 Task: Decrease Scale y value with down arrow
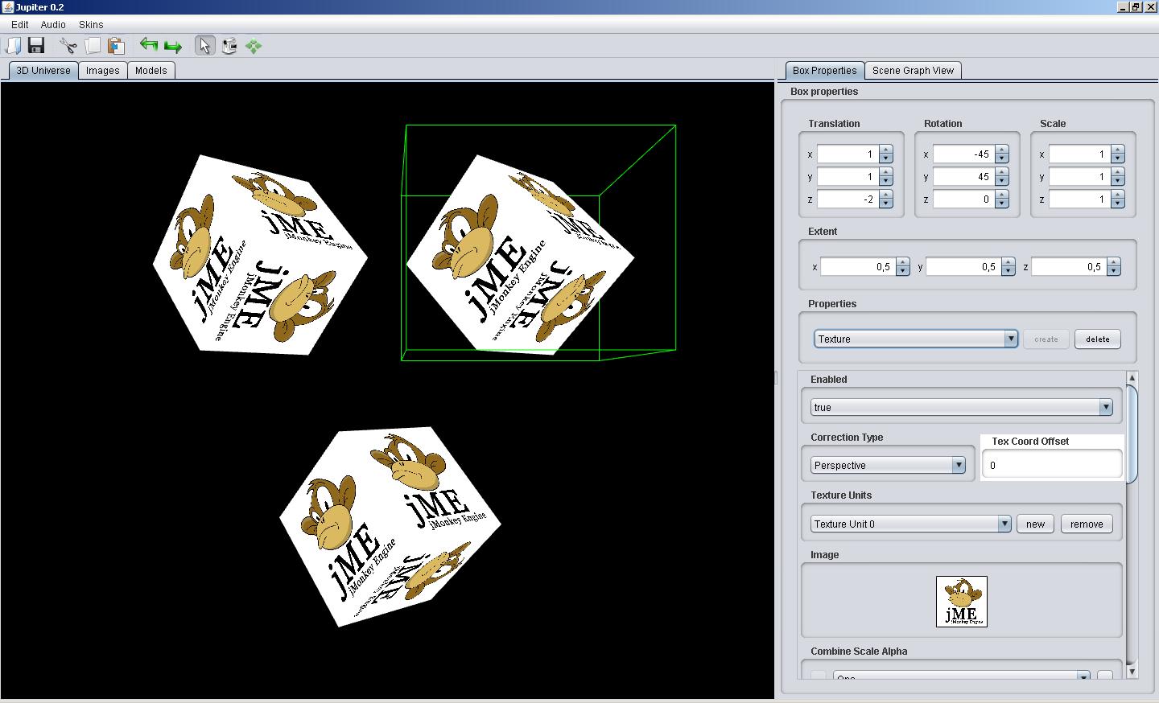[x=1118, y=181]
